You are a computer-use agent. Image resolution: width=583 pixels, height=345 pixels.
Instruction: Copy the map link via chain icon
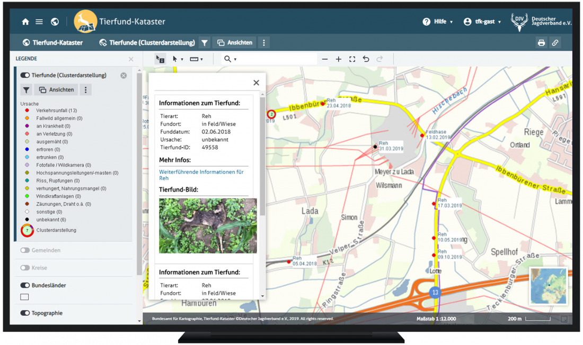point(555,43)
